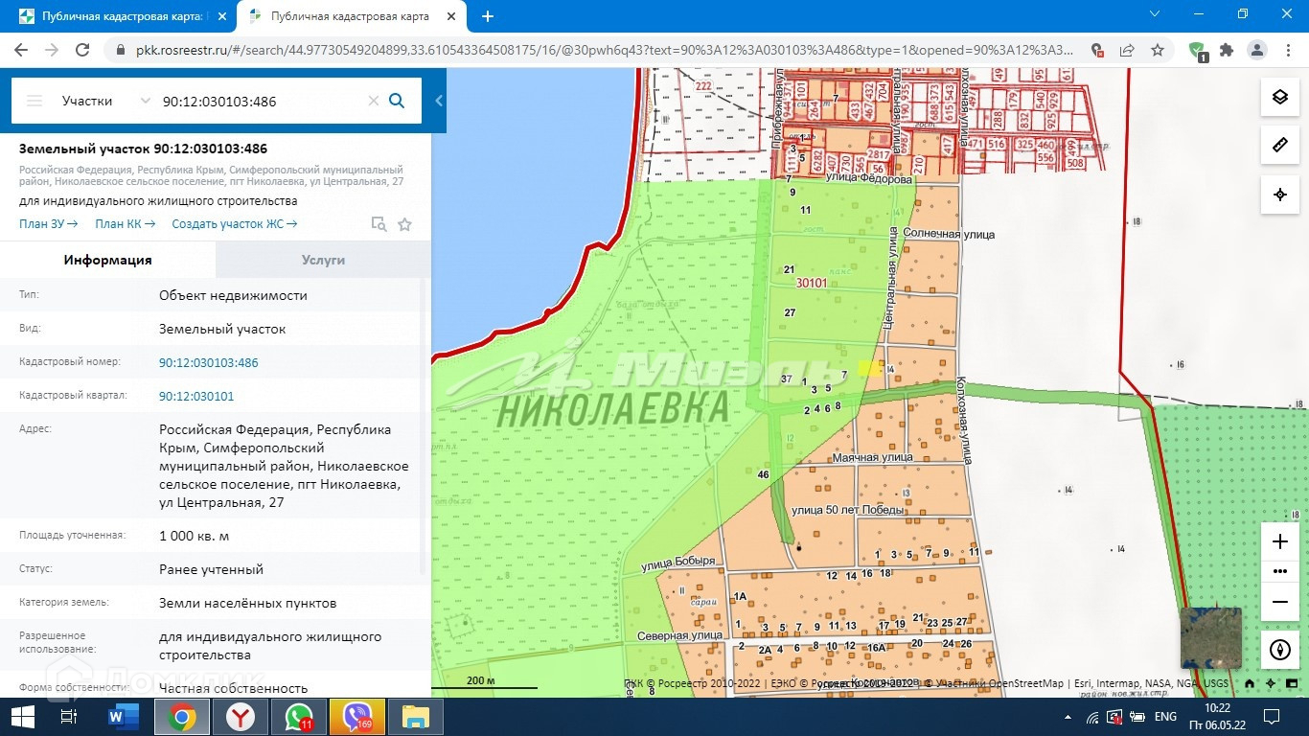Clear the cadastral number search field

[373, 101]
